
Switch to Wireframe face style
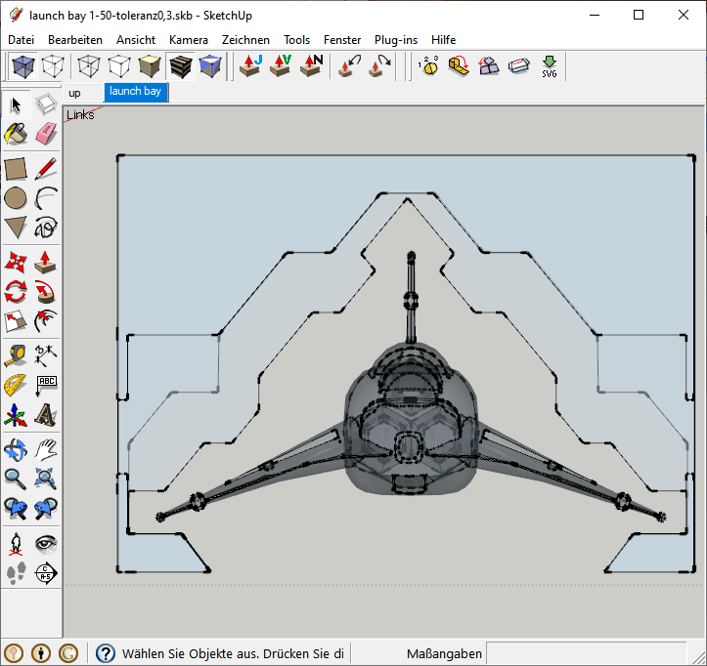pyautogui.click(x=88, y=66)
